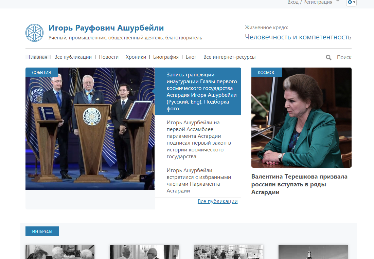Click the Asgardia flower logo icon

coord(34,33)
